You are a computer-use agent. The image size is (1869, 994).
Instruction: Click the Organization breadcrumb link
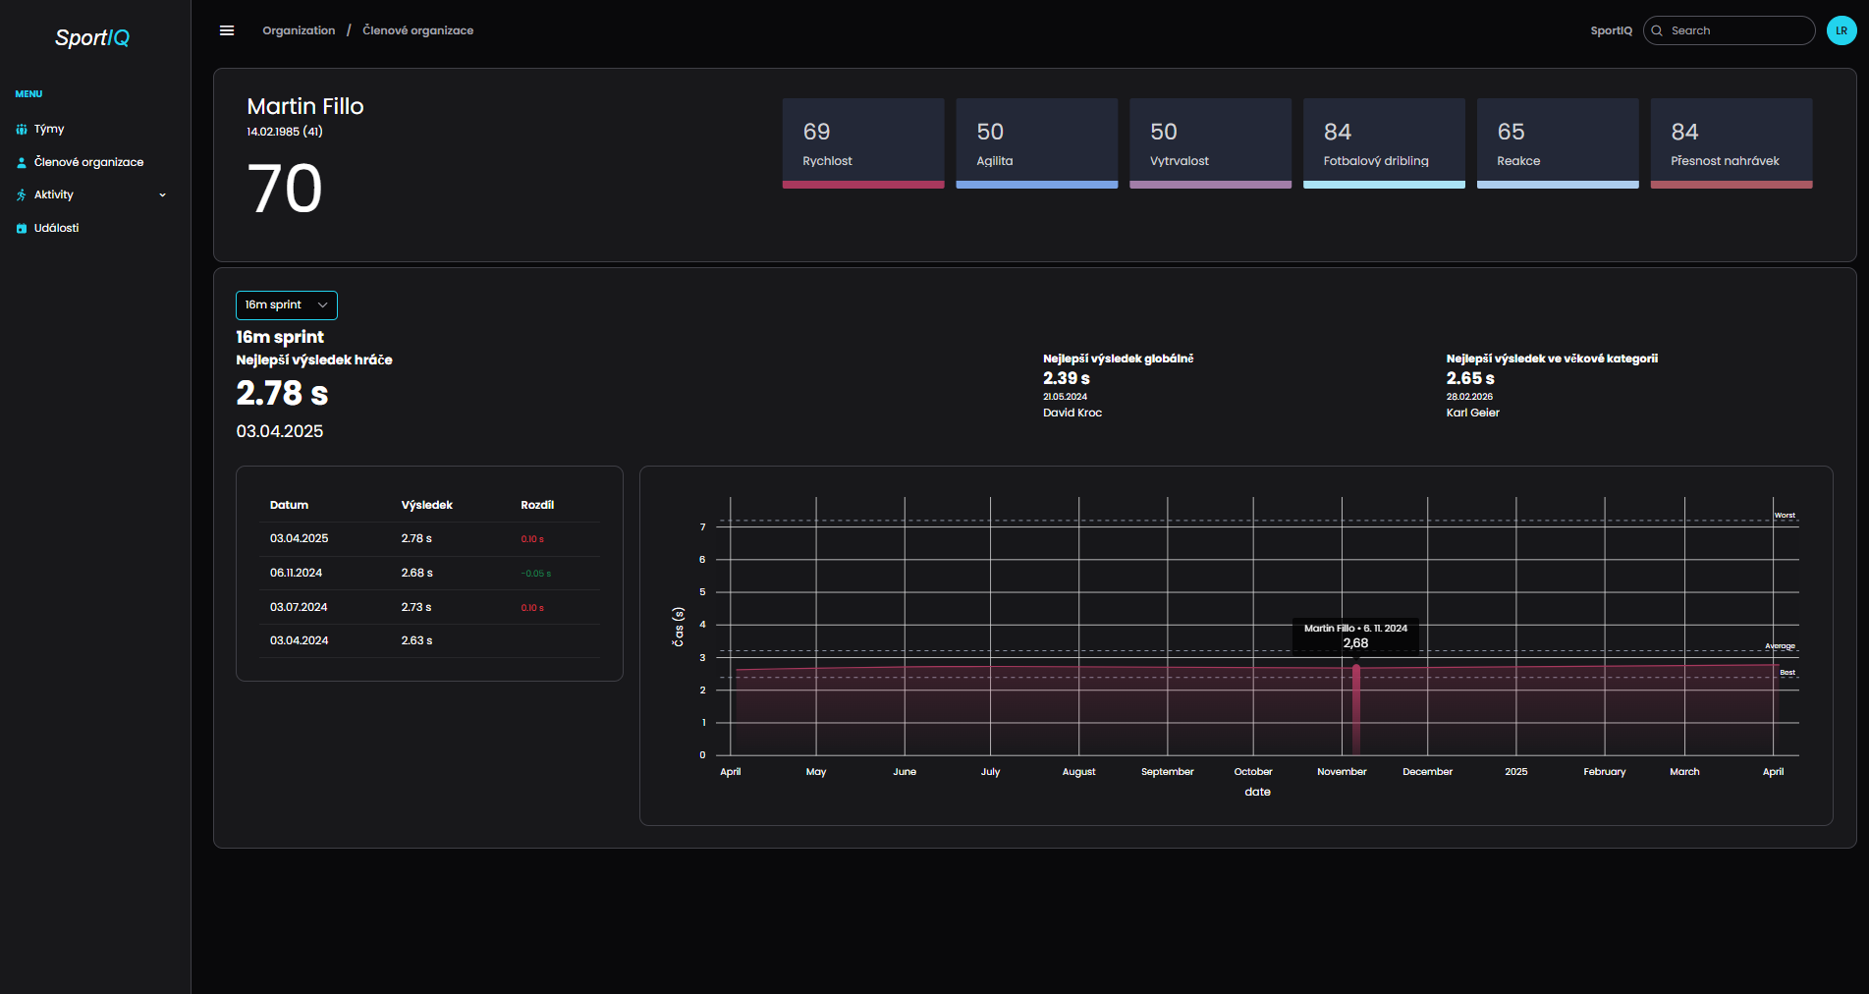pos(299,30)
